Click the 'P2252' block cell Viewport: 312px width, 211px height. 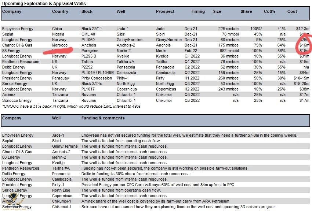(87, 67)
